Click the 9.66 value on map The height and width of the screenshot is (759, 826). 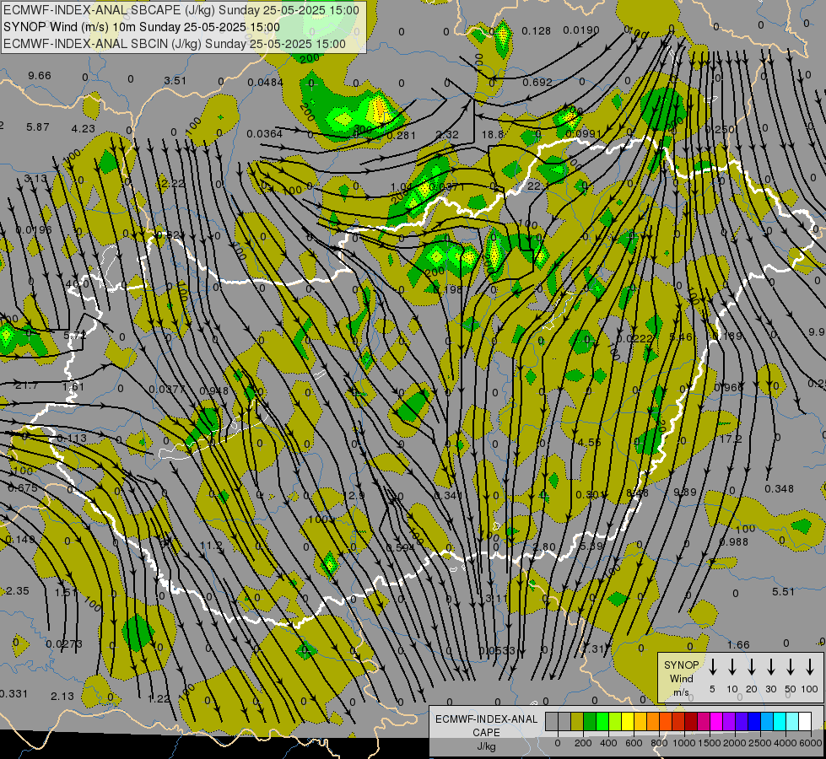[x=40, y=76]
